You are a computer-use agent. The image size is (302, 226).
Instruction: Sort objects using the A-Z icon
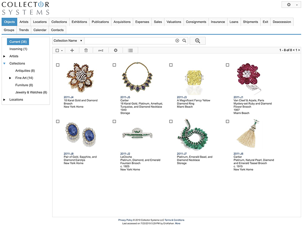[101, 50]
